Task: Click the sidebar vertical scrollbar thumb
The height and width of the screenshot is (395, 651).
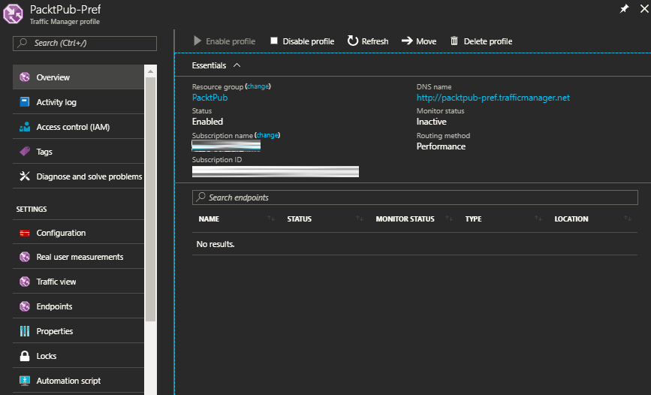Action: pos(150,199)
